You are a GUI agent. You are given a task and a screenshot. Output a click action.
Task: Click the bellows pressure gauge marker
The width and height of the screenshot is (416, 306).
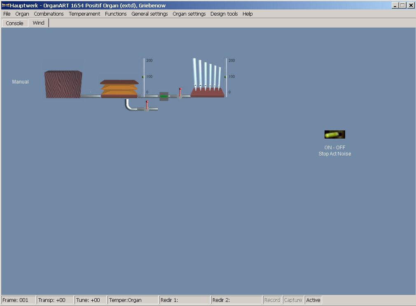[143, 76]
